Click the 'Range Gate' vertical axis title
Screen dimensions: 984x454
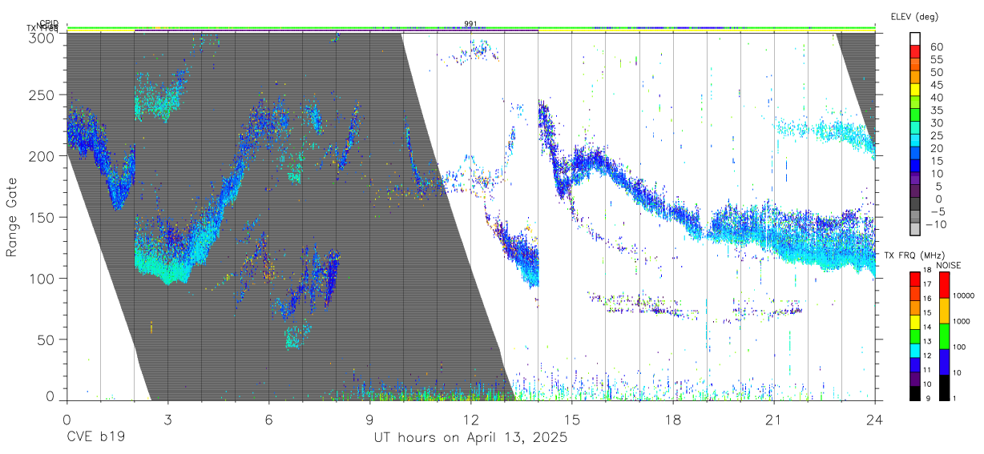[x=12, y=218]
